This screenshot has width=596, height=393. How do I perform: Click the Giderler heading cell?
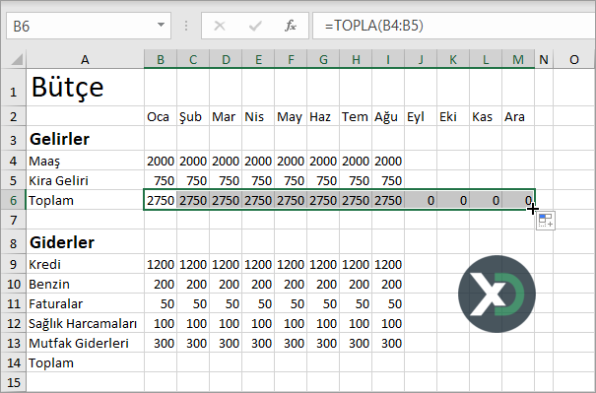85,242
